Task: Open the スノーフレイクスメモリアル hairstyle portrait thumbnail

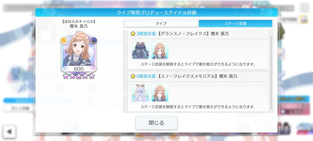Action: tap(160, 93)
